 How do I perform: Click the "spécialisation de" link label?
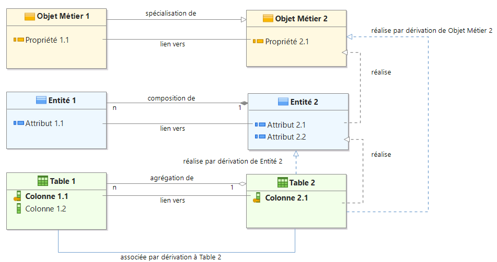171,14
